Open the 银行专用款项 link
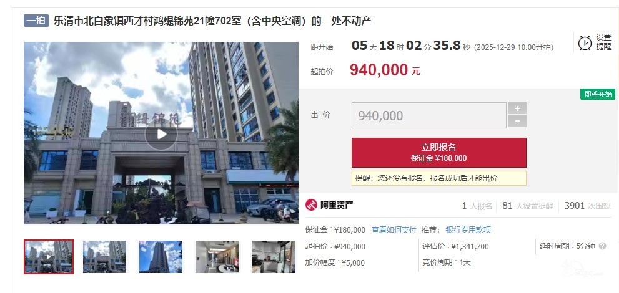Viewport: 619px width, 293px height. pyautogui.click(x=468, y=229)
